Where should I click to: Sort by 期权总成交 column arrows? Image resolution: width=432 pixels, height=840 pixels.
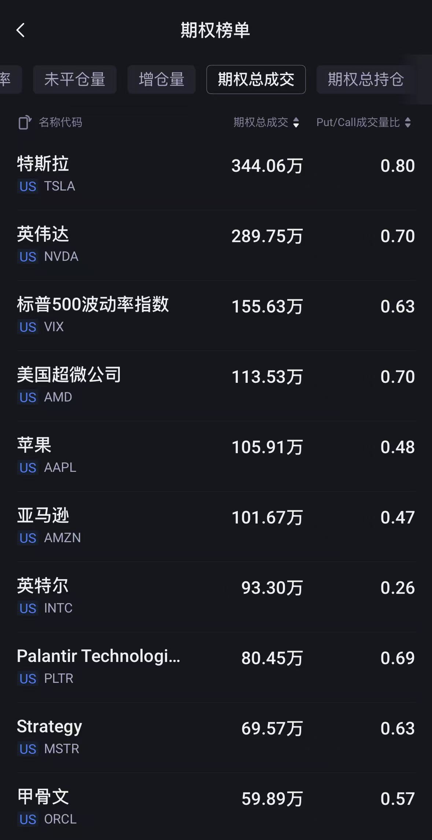(x=296, y=122)
